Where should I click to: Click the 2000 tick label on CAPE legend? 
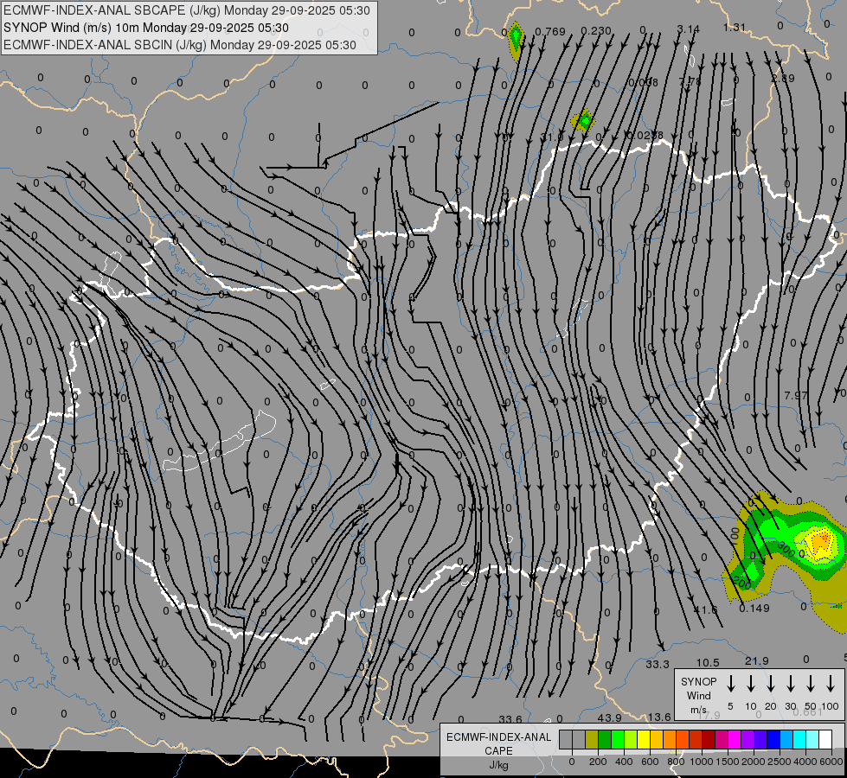pyautogui.click(x=753, y=762)
